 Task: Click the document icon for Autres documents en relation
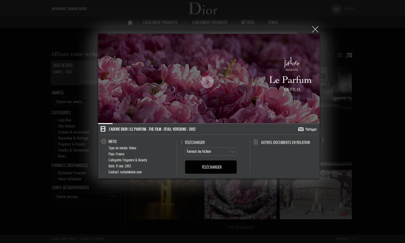256,142
